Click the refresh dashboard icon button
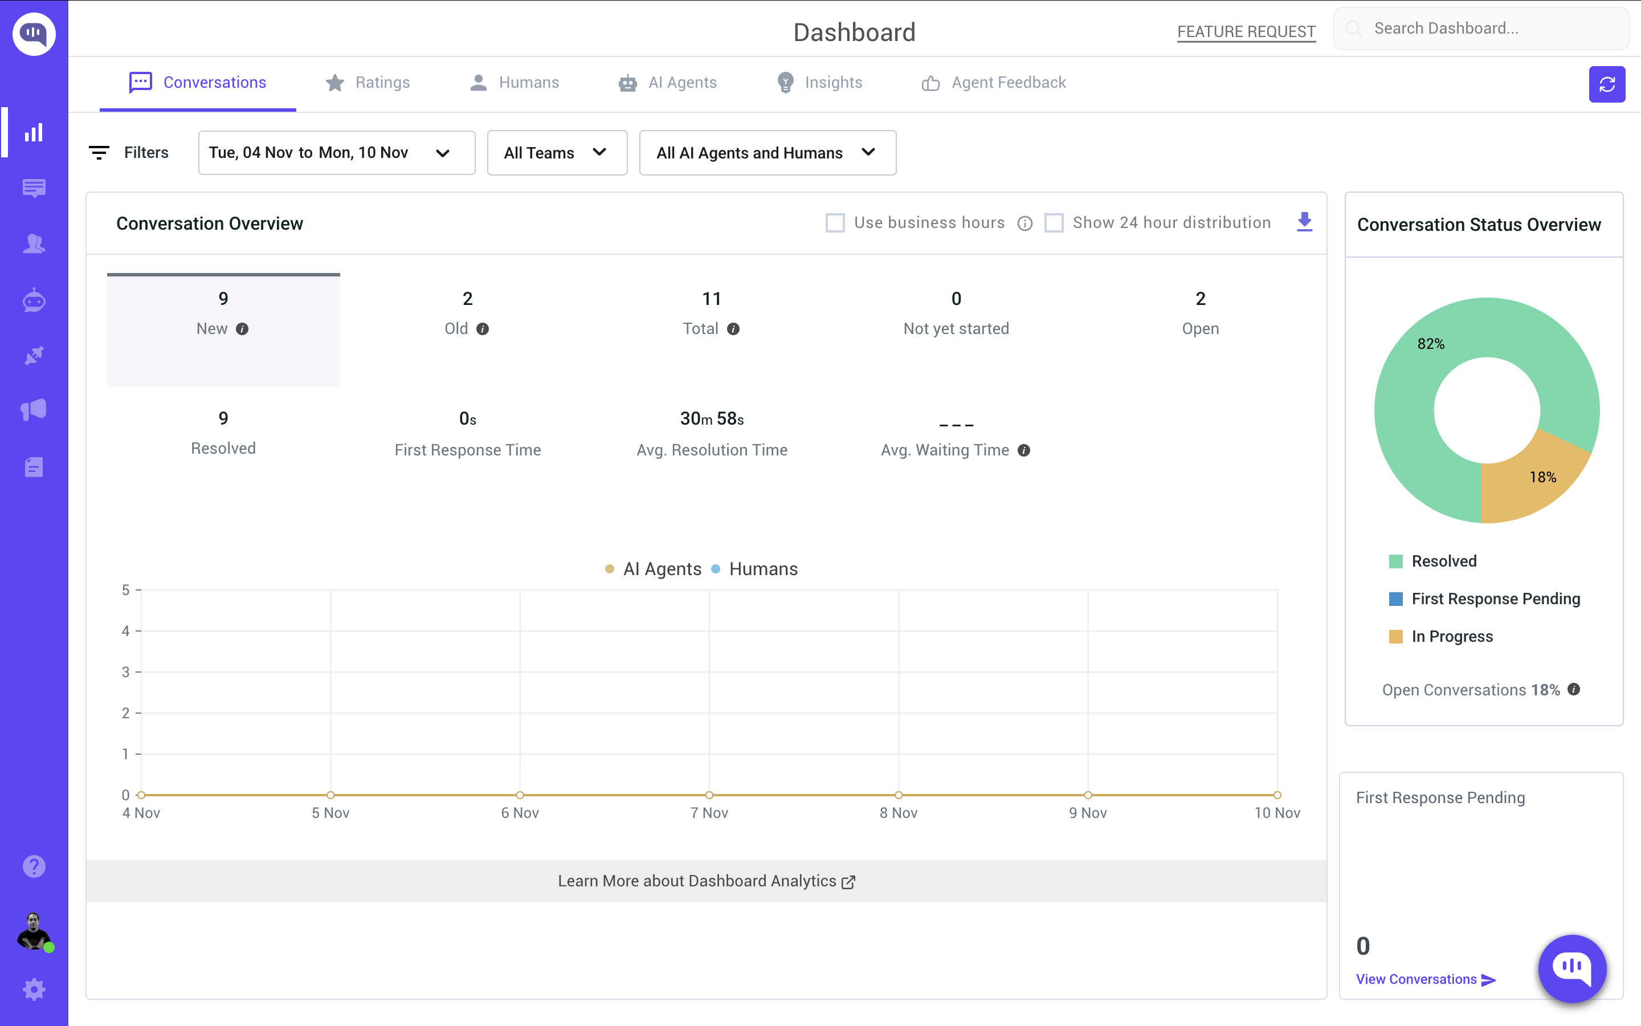Image resolution: width=1641 pixels, height=1026 pixels. [x=1606, y=84]
